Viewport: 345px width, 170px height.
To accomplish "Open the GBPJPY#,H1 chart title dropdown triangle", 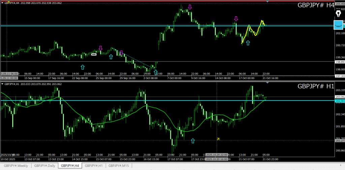I will click(x=2, y=84).
